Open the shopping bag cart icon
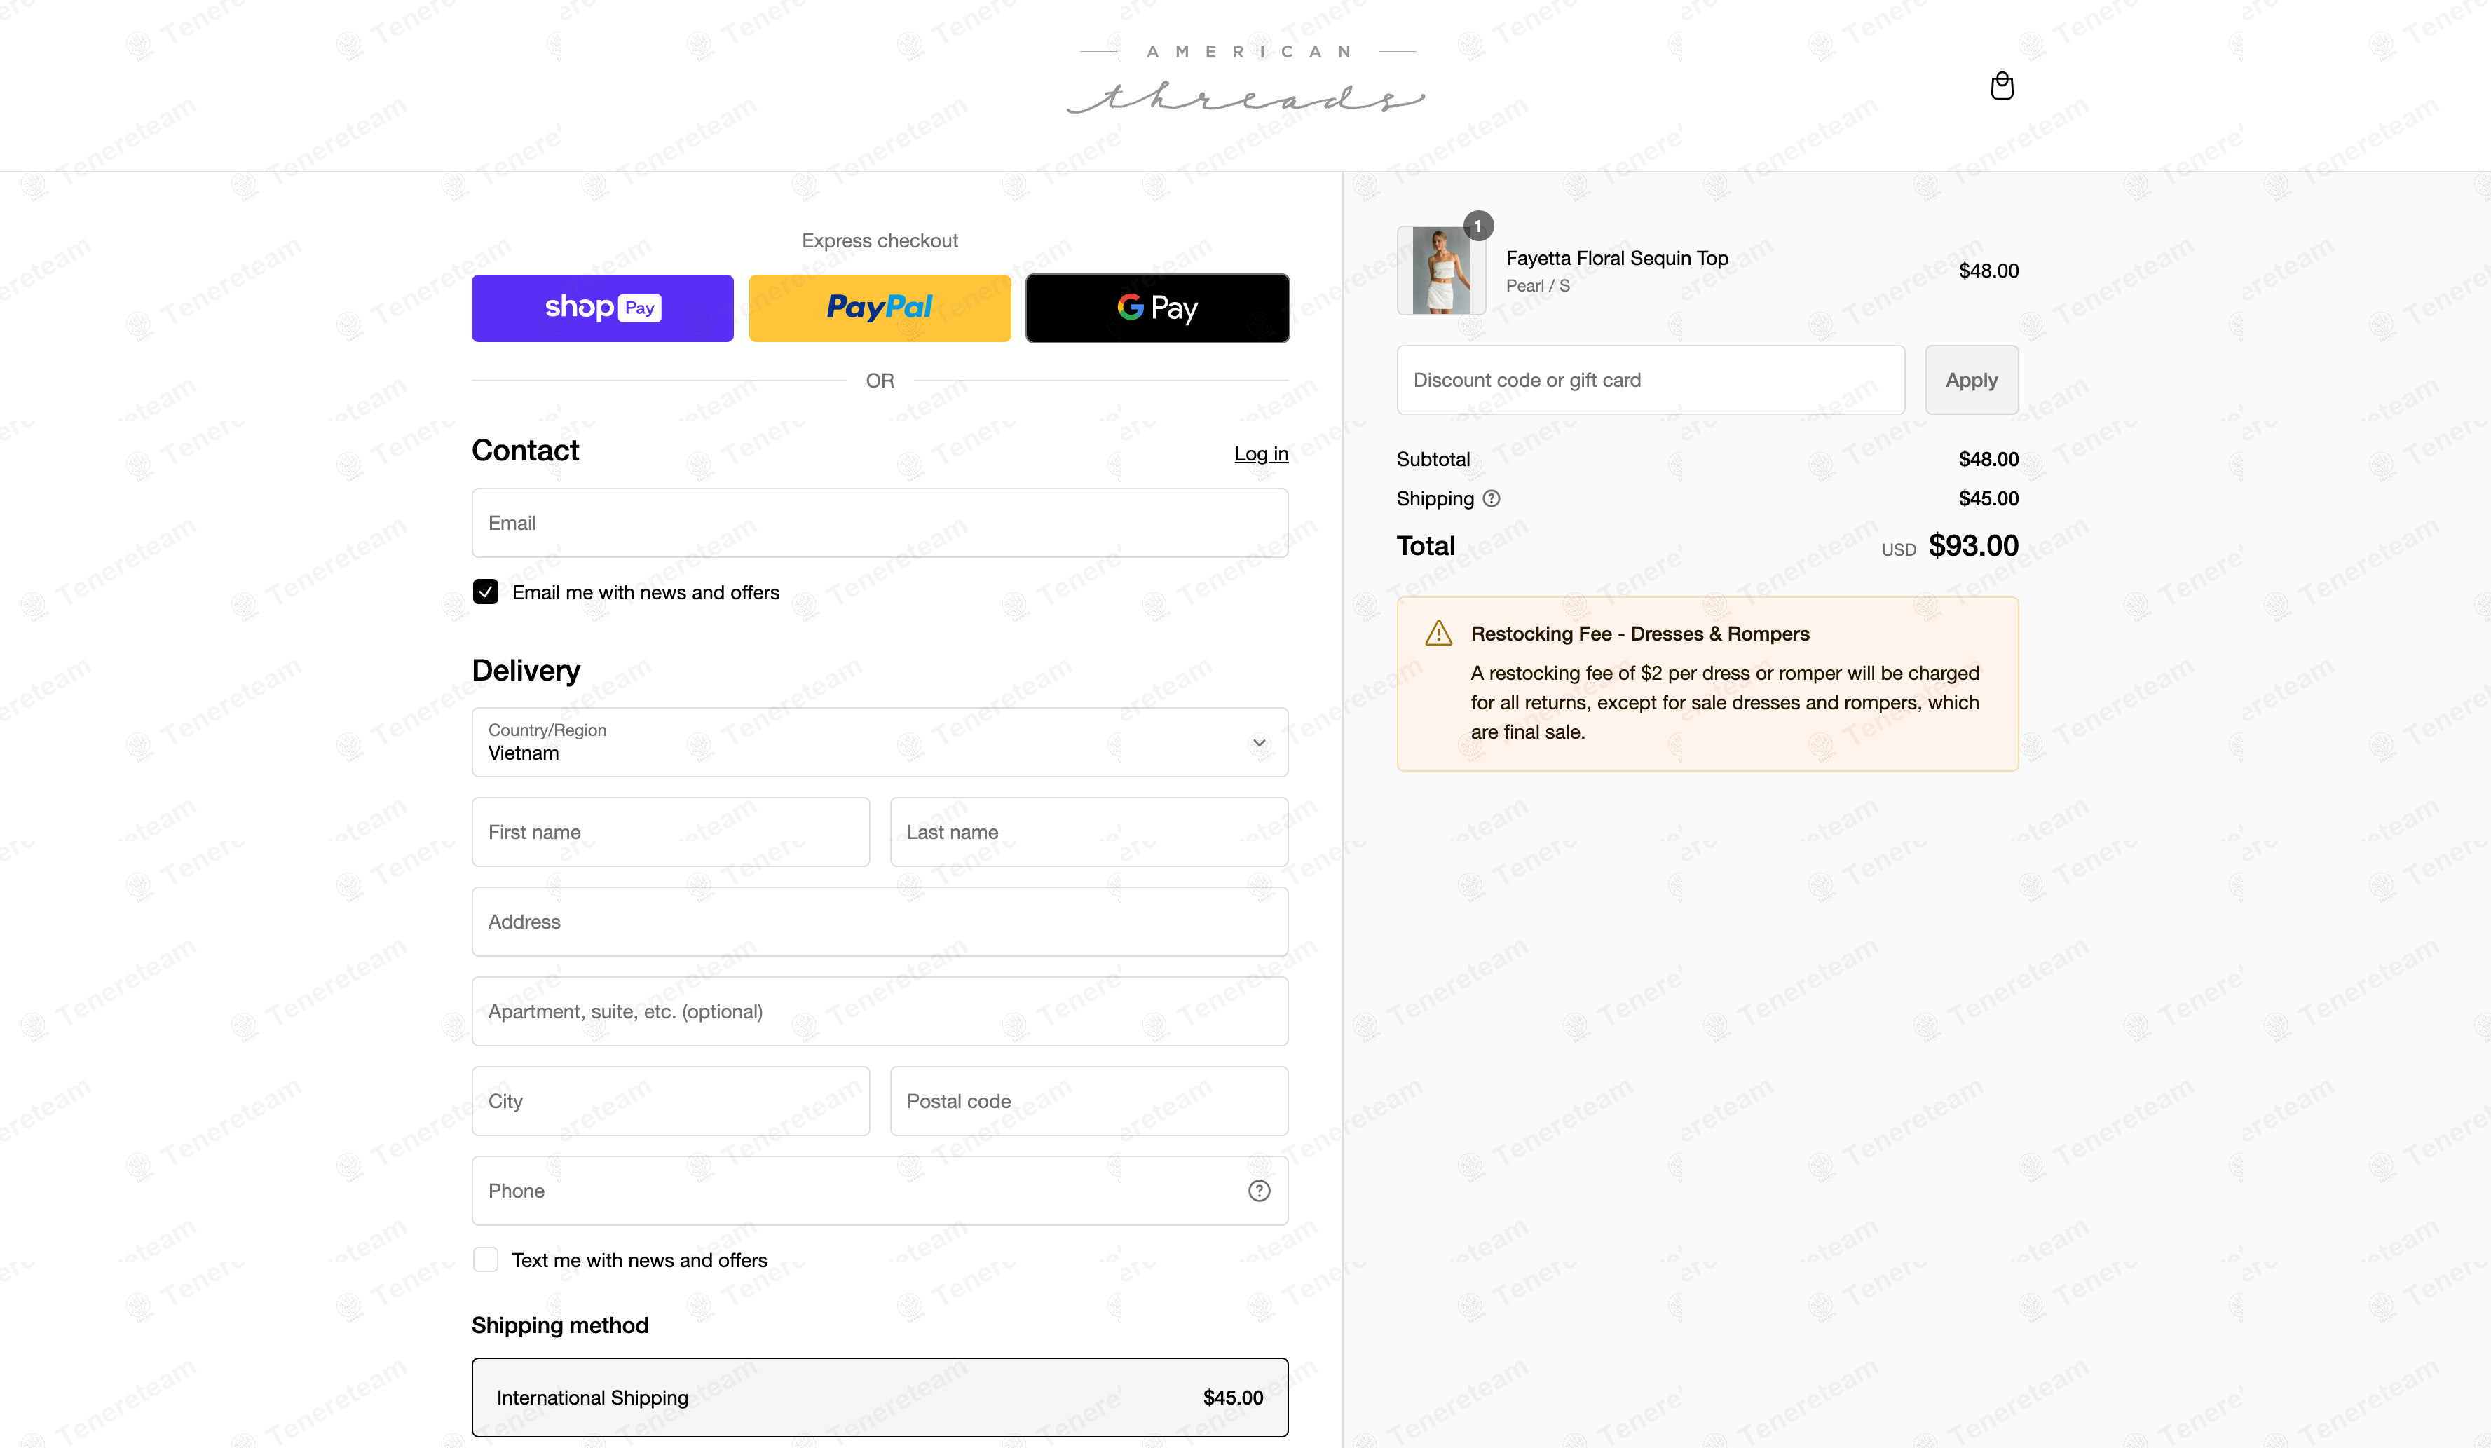This screenshot has width=2491, height=1448. click(2002, 86)
